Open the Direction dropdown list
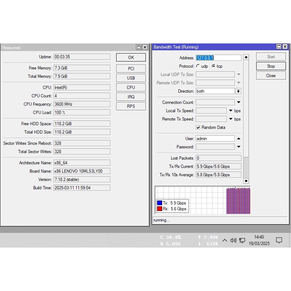291x291 pixels. point(238,91)
